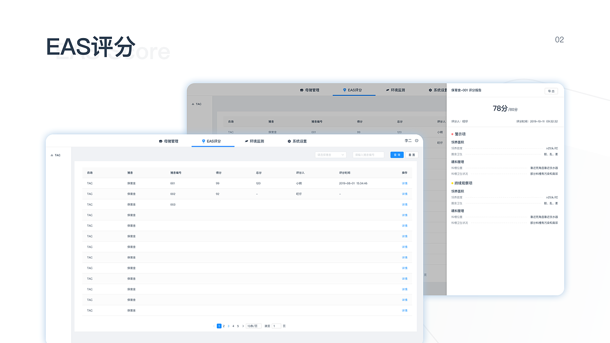Viewport: 610px width, 343px height.
Task: Open 母猪管理 tab in the back window
Action: [310, 90]
